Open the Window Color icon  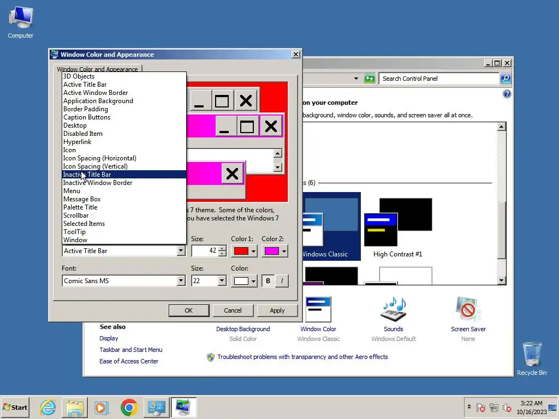point(318,309)
